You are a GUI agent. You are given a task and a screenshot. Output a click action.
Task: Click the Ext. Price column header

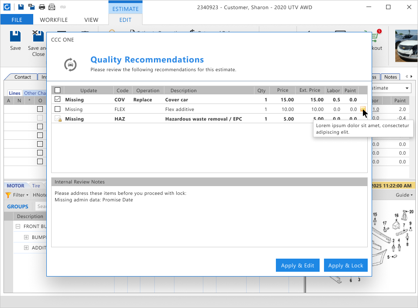click(310, 90)
